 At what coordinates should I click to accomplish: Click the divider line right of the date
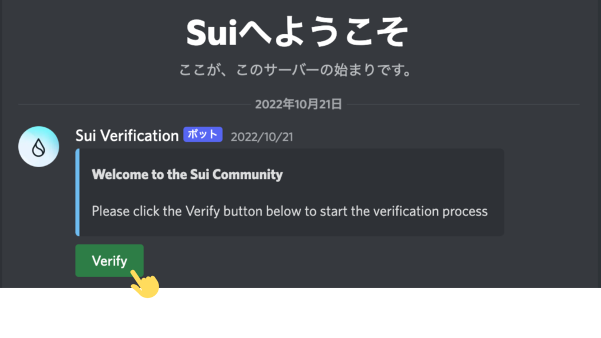463,104
